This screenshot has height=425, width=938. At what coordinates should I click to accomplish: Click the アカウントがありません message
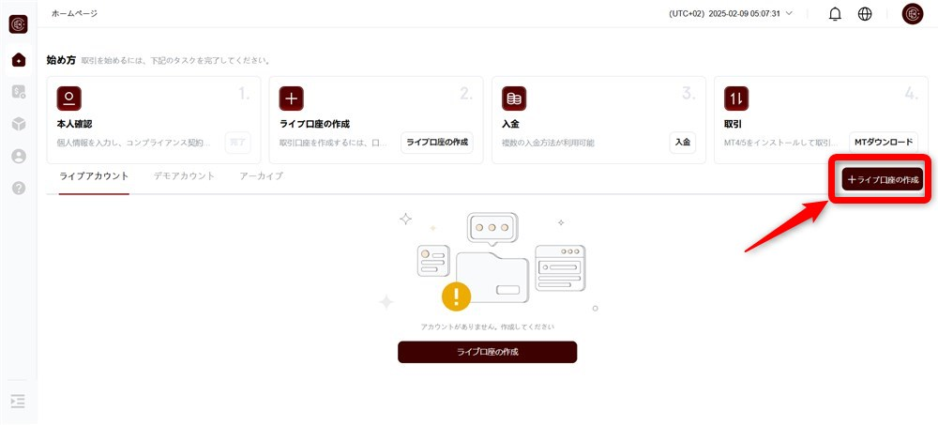488,326
